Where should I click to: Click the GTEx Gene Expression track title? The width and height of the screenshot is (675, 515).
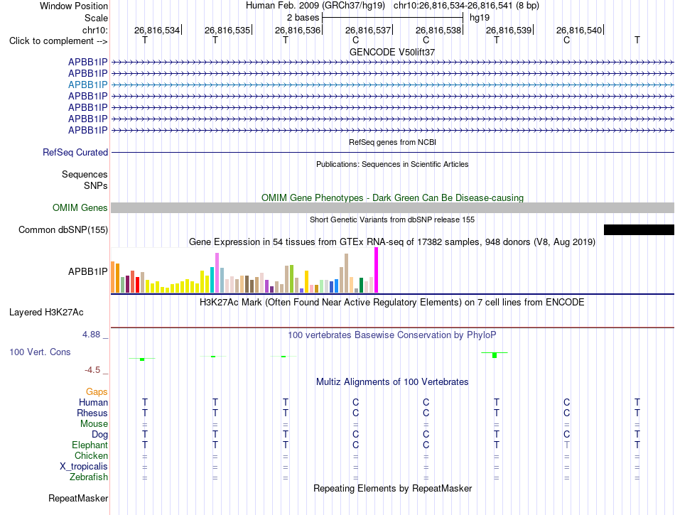pyautogui.click(x=392, y=242)
